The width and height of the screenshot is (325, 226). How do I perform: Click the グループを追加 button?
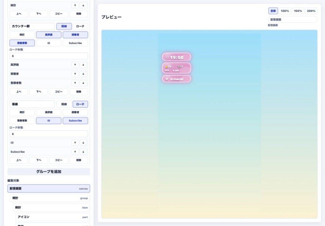tap(49, 172)
